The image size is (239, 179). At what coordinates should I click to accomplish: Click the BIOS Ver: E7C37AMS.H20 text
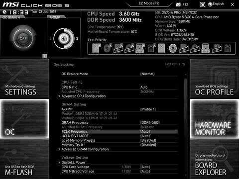click(174, 35)
